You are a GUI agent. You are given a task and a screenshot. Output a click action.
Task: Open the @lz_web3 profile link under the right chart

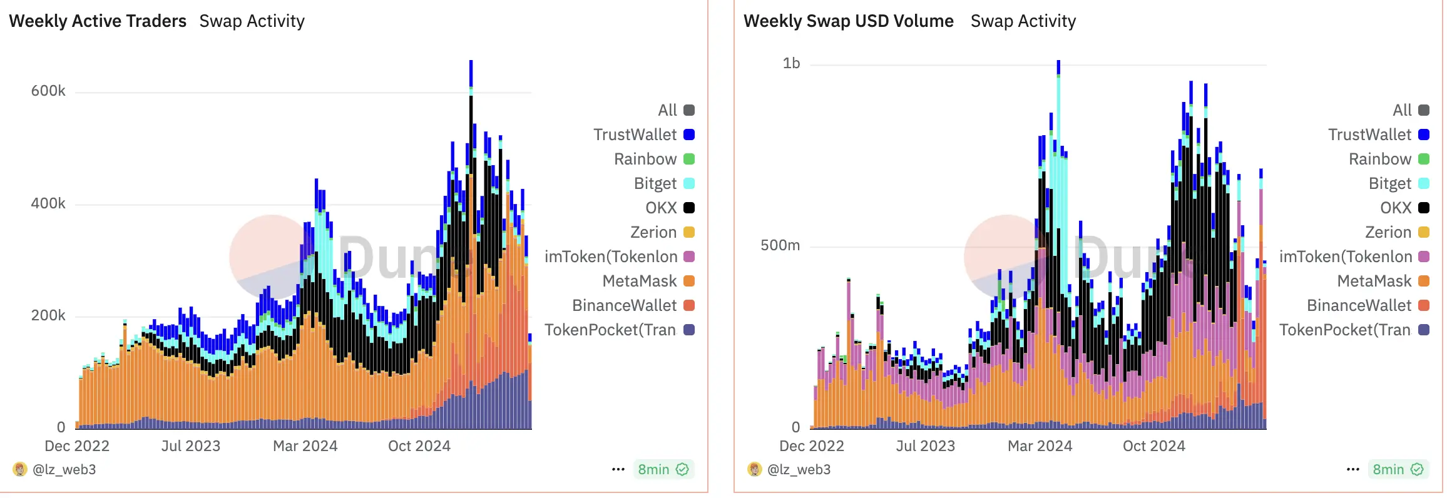pyautogui.click(x=799, y=469)
